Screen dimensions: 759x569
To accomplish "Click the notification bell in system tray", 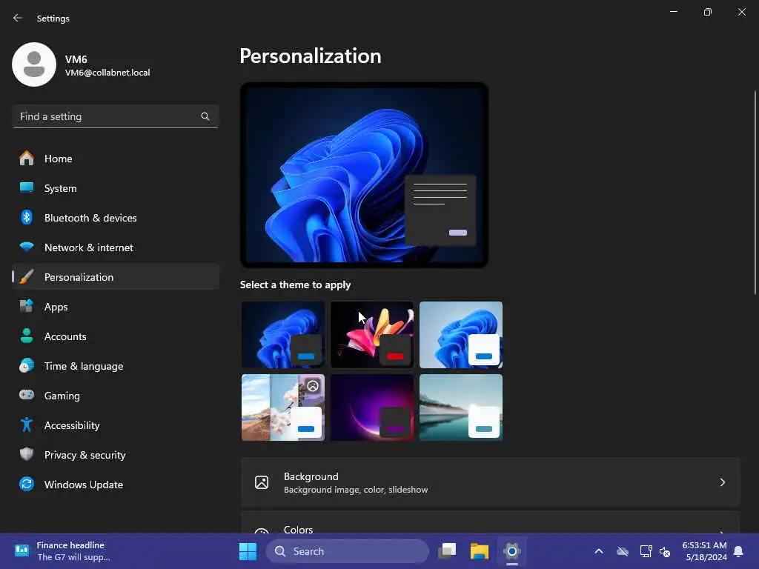I will [x=738, y=551].
